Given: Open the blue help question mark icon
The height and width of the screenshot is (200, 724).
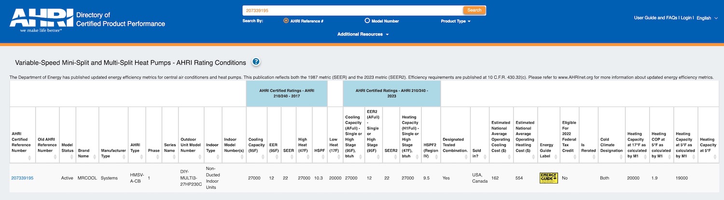Looking at the screenshot, I should coord(256,62).
